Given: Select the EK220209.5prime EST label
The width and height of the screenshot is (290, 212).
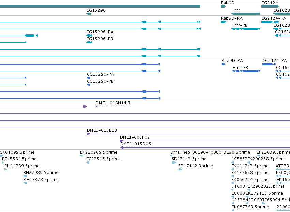Looking at the screenshot, I should (x=98, y=152).
